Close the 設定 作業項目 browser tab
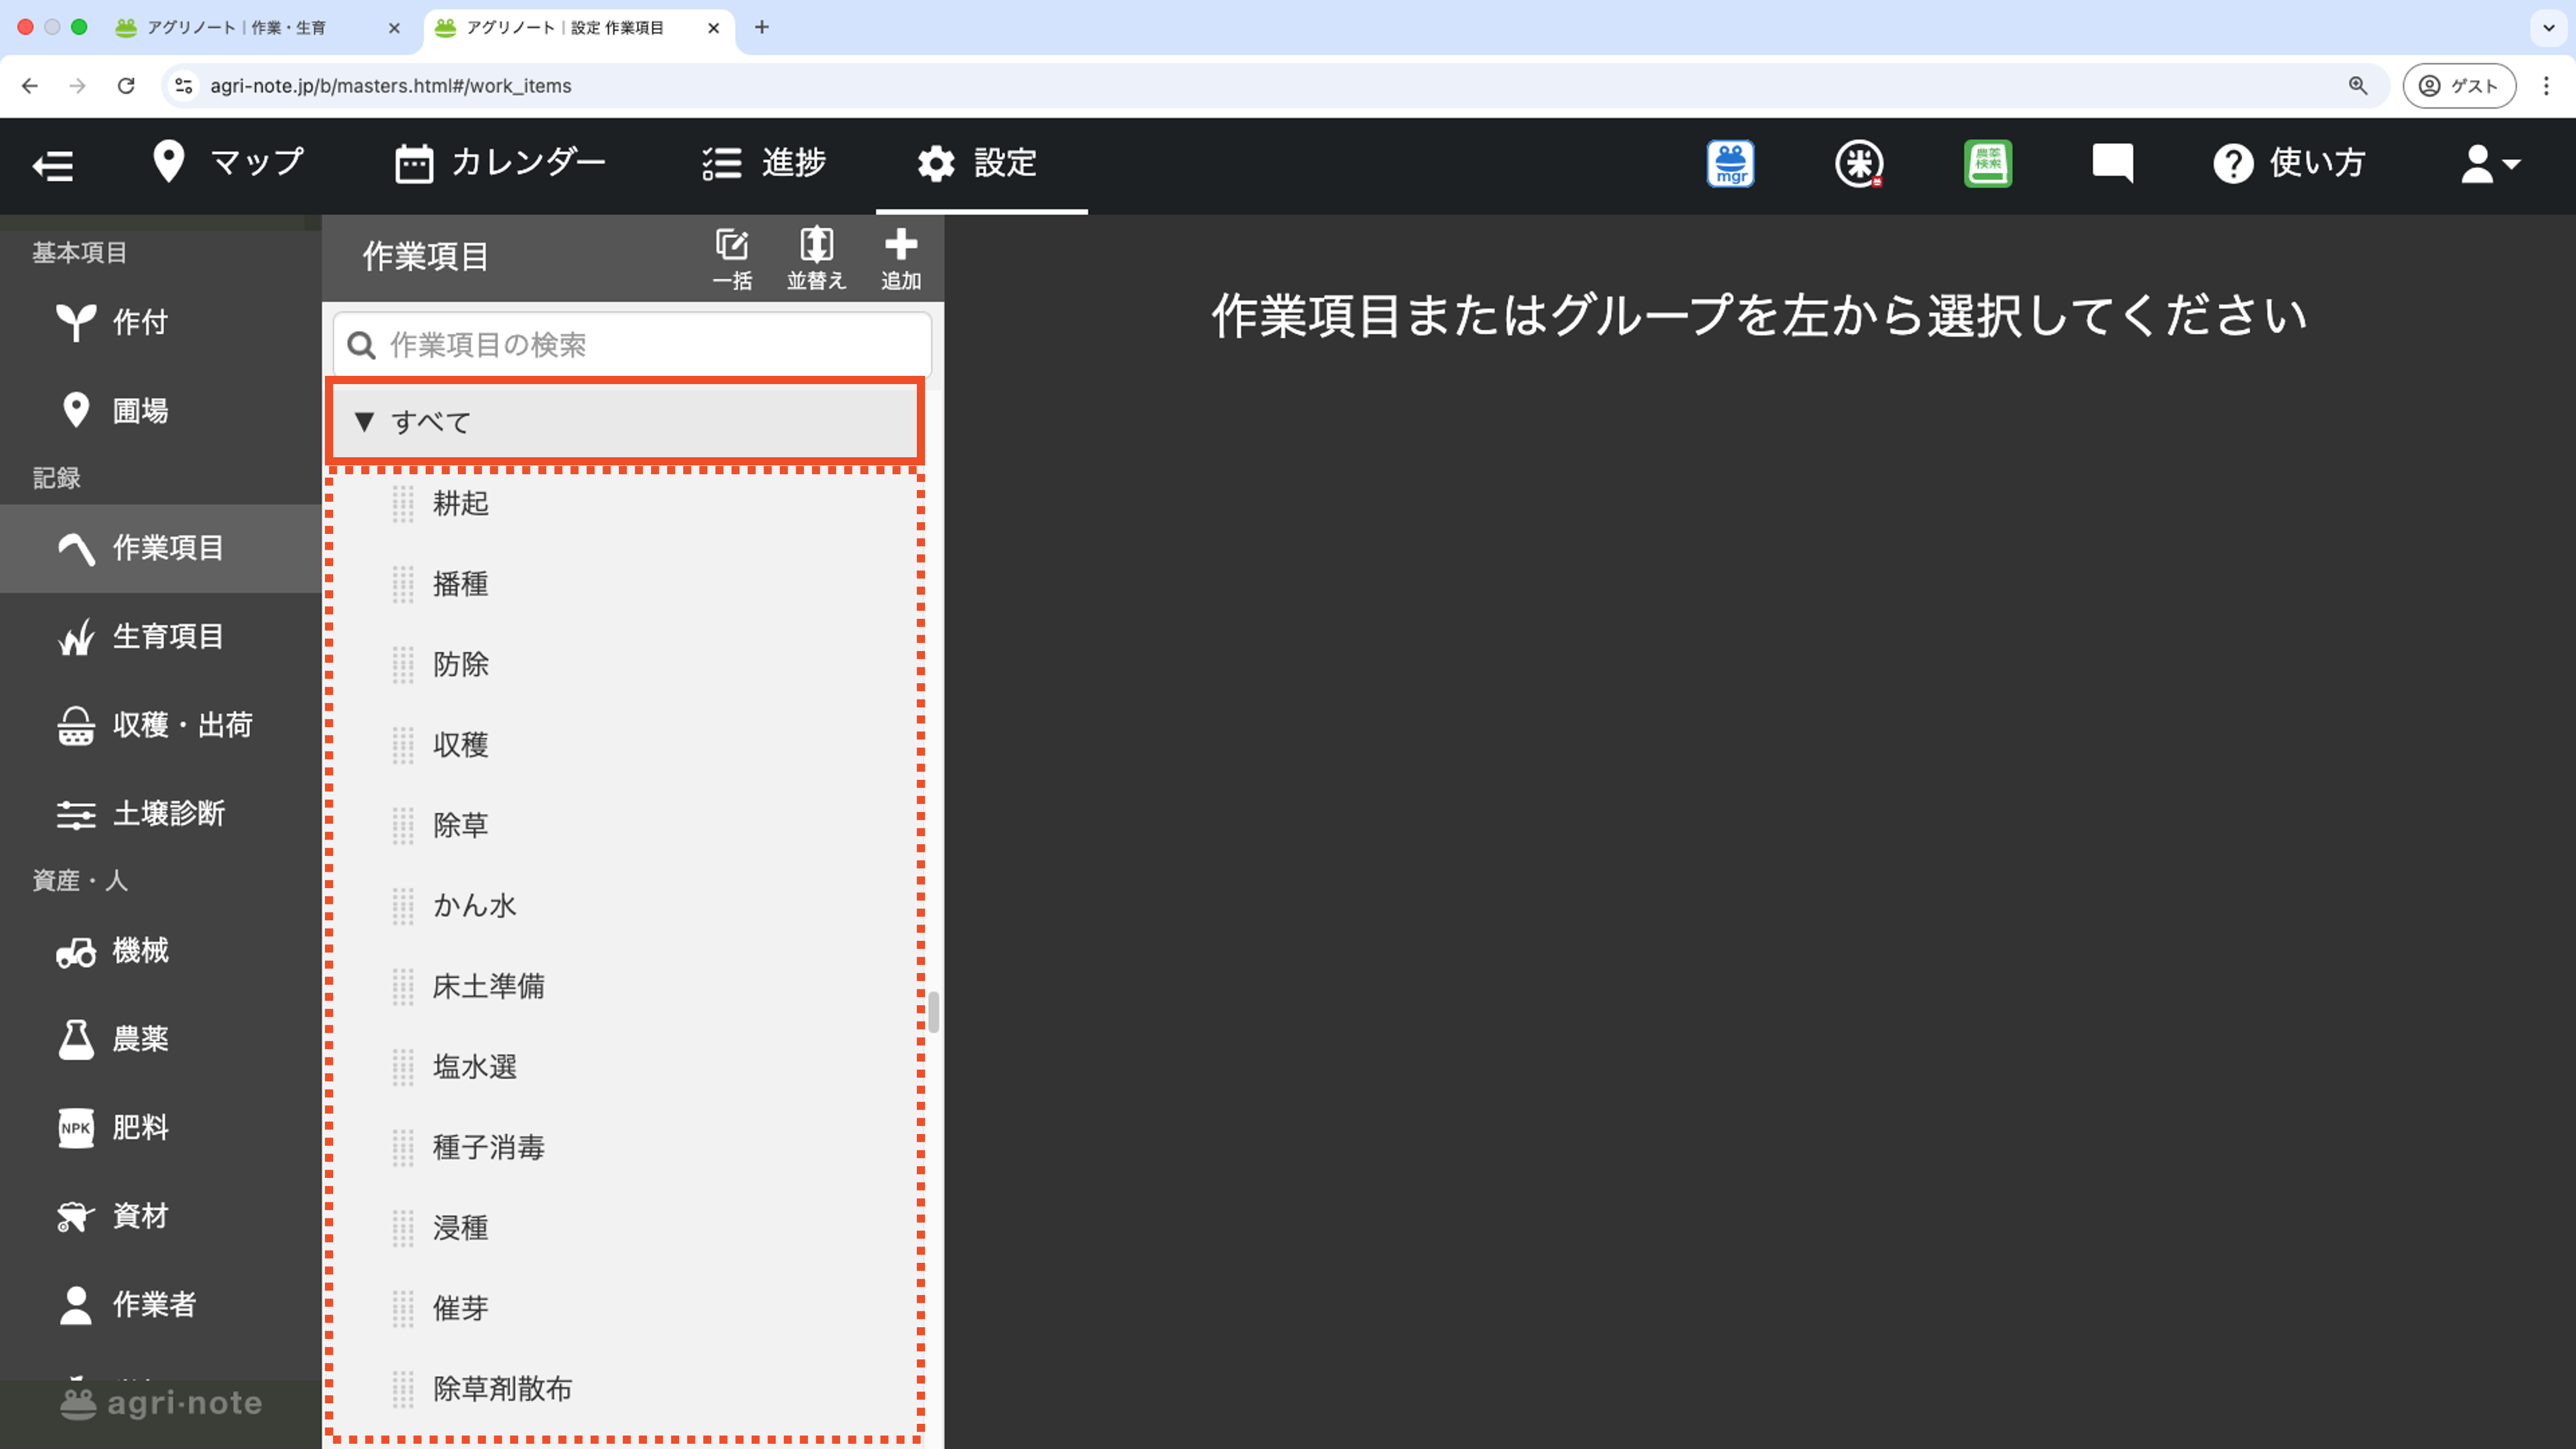This screenshot has width=2576, height=1449. [713, 28]
